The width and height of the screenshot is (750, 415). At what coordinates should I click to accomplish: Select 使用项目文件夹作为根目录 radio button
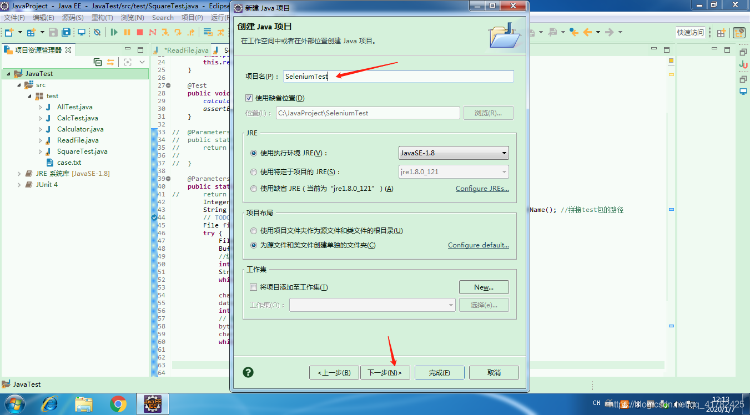tap(254, 231)
